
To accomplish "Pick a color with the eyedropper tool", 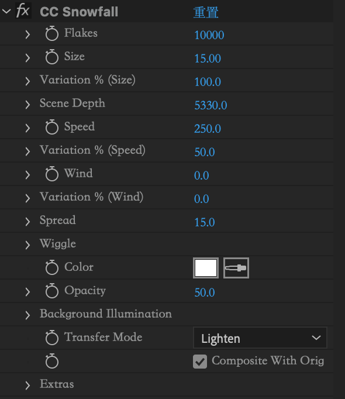I will [236, 268].
